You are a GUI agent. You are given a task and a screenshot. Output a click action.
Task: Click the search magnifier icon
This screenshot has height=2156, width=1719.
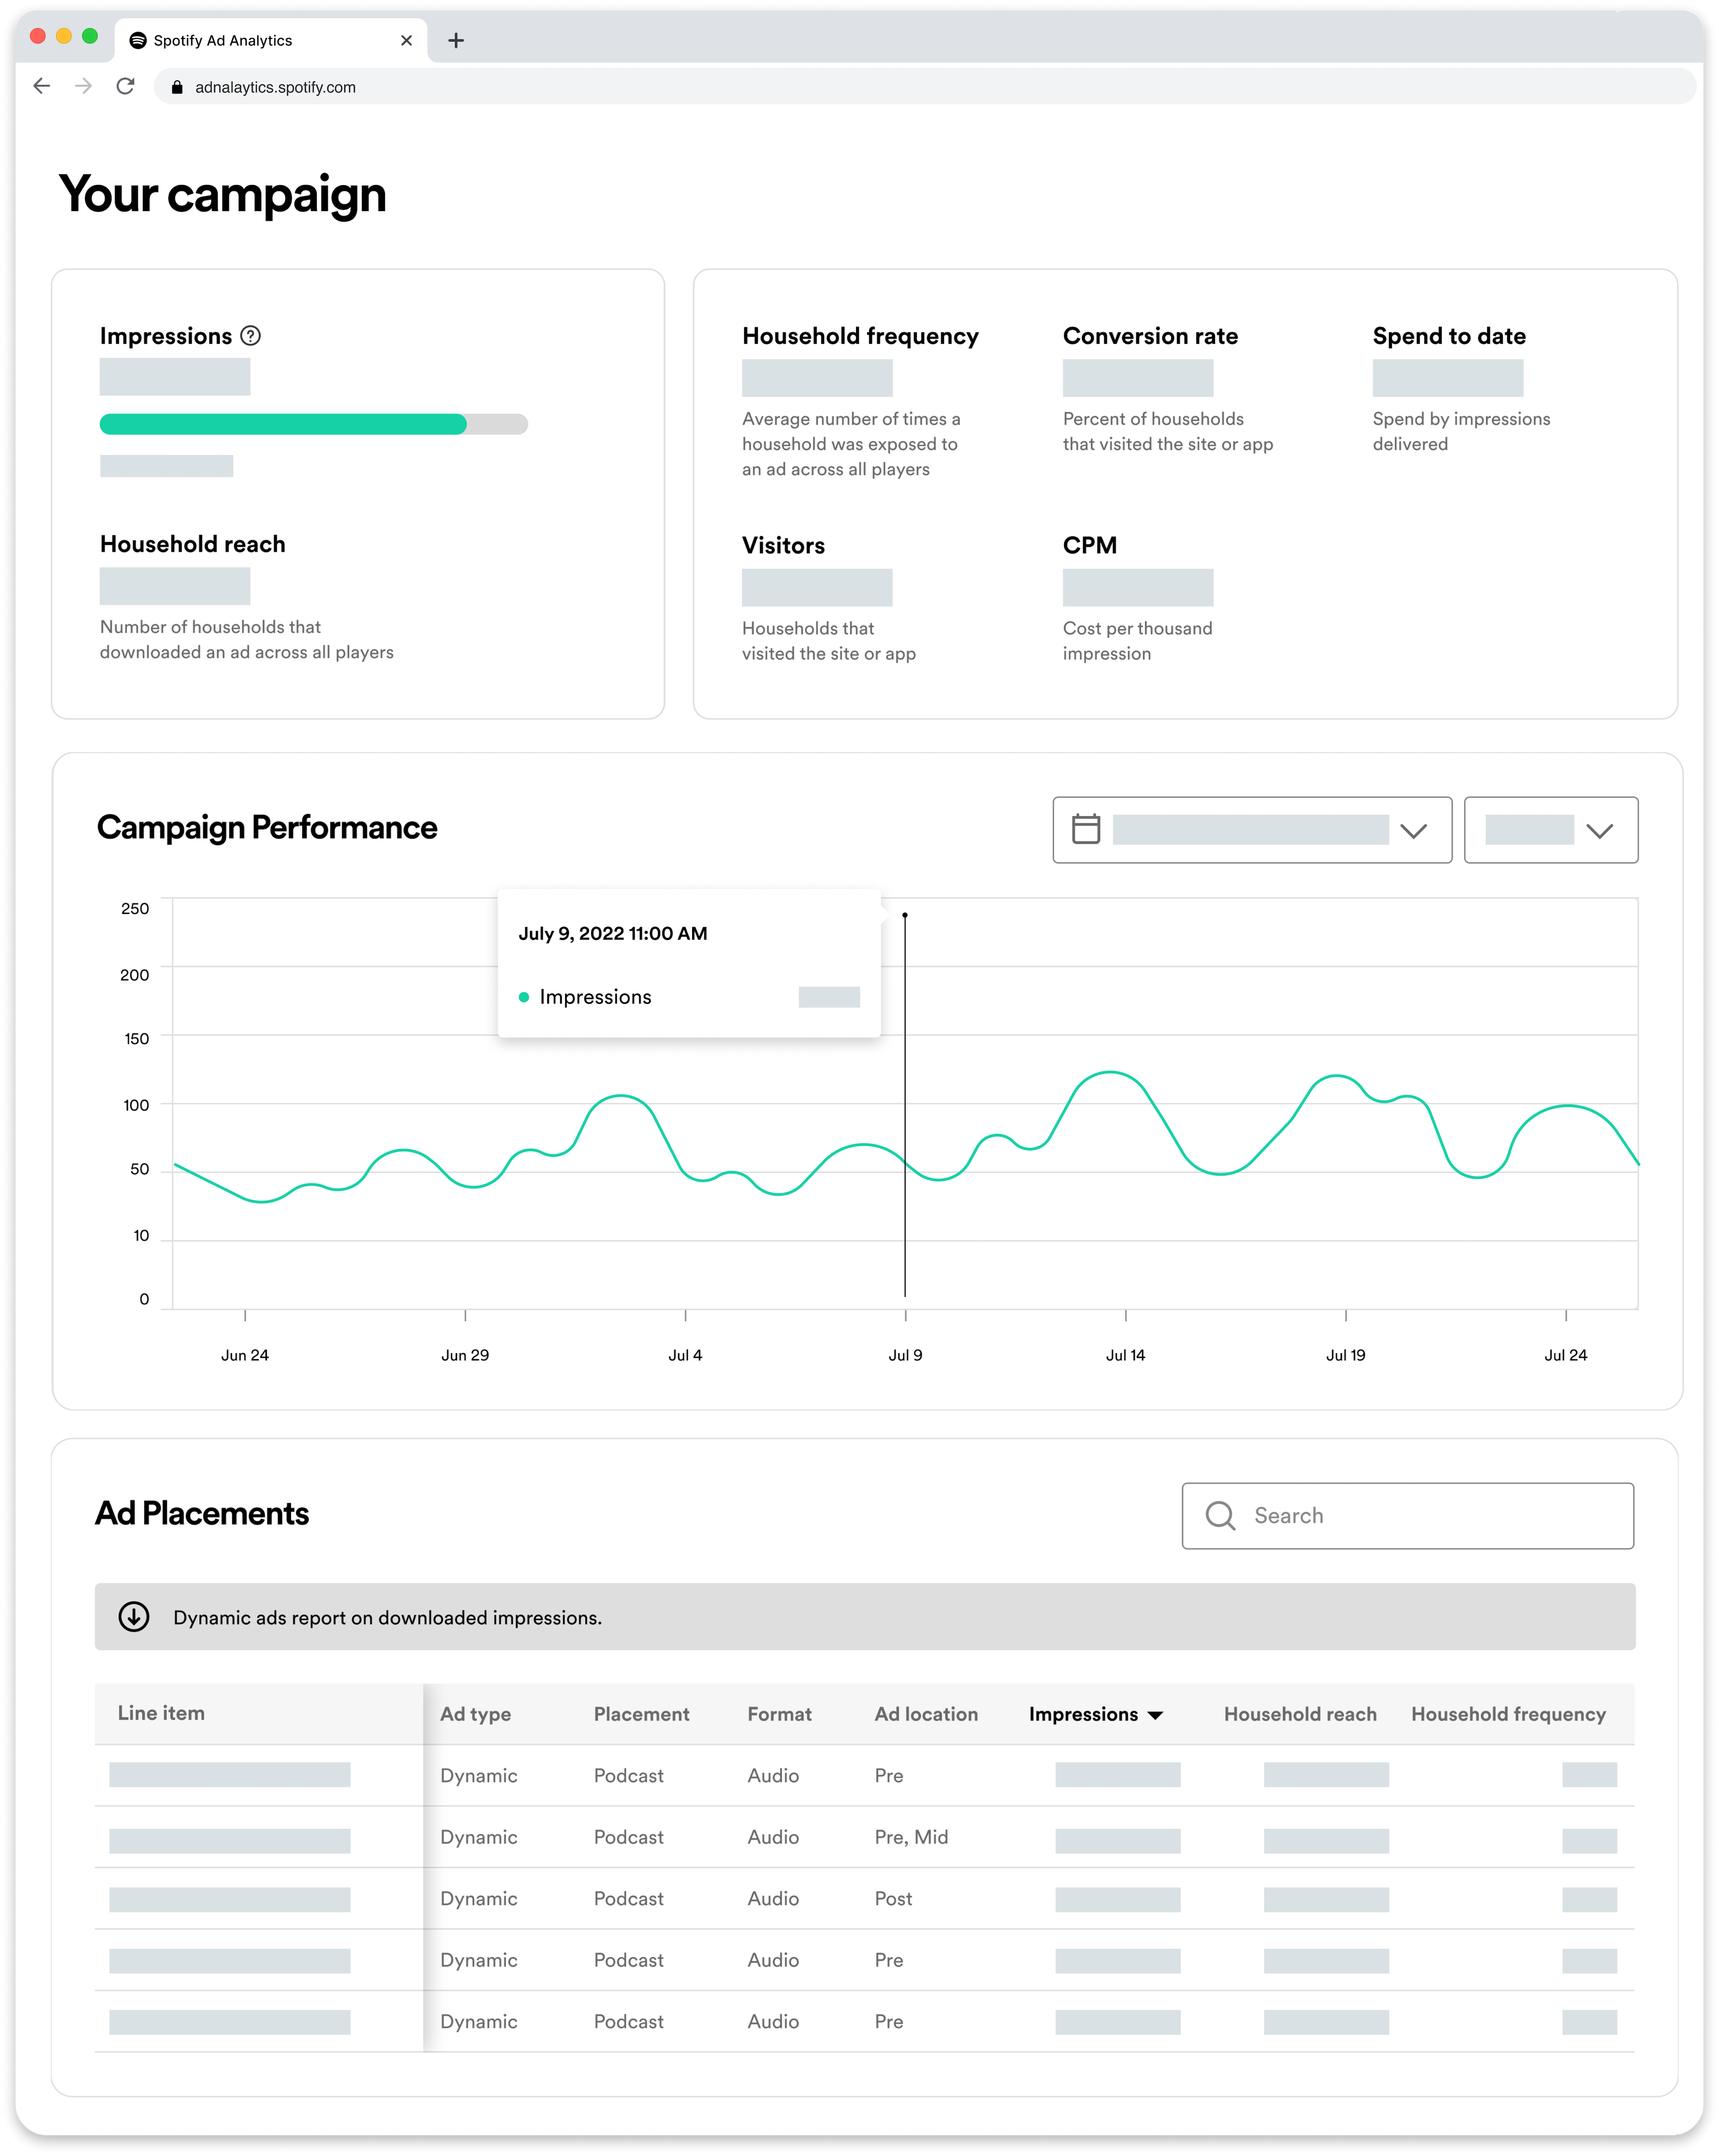(1219, 1515)
